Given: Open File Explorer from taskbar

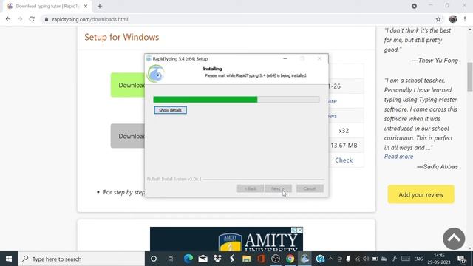Looking at the screenshot, I should click(246, 259).
